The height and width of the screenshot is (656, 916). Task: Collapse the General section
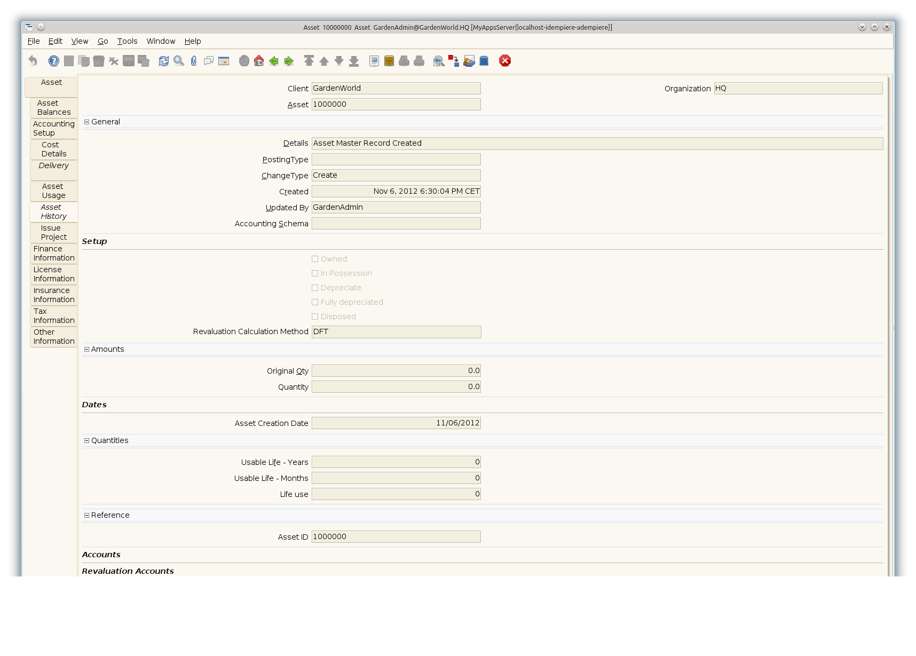[86, 122]
